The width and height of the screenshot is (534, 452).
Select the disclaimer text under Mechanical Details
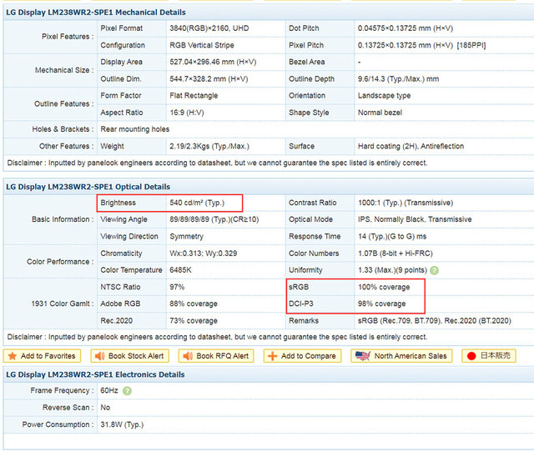click(217, 163)
